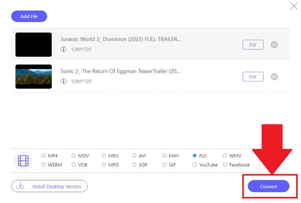Image resolution: width=301 pixels, height=203 pixels.
Task: Click the Sonic 2 video thumbnail
Action: click(x=33, y=77)
